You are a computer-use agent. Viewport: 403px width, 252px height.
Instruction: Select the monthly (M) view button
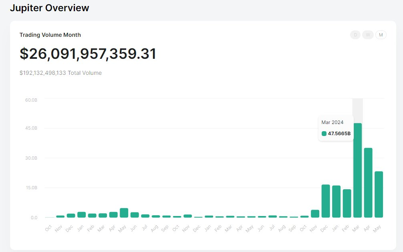tap(381, 35)
